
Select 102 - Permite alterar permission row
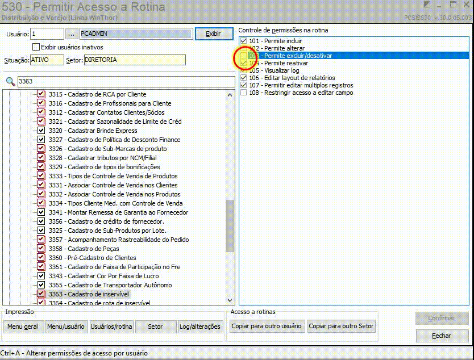click(354, 48)
